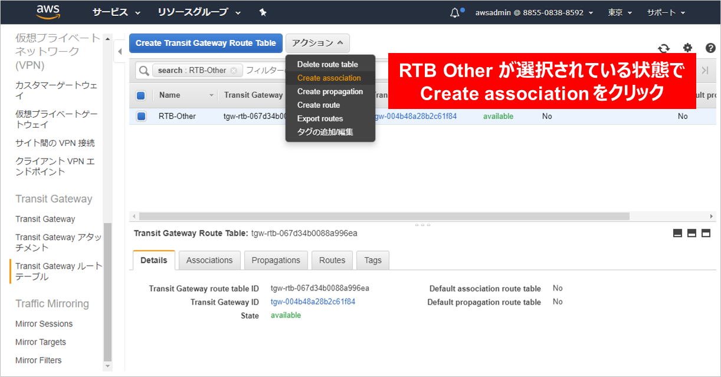Click the help question mark icon

coord(710,48)
